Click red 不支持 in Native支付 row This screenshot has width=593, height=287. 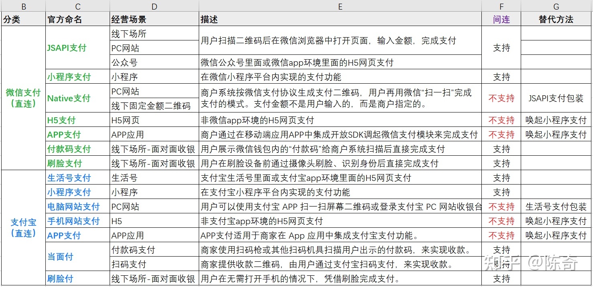(501, 98)
